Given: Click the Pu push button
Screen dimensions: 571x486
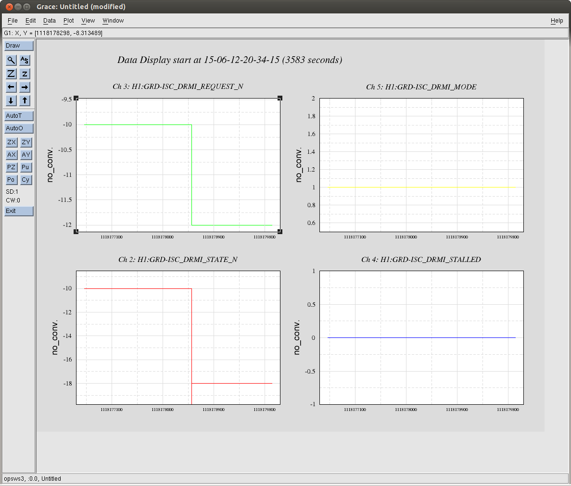Looking at the screenshot, I should (26, 167).
